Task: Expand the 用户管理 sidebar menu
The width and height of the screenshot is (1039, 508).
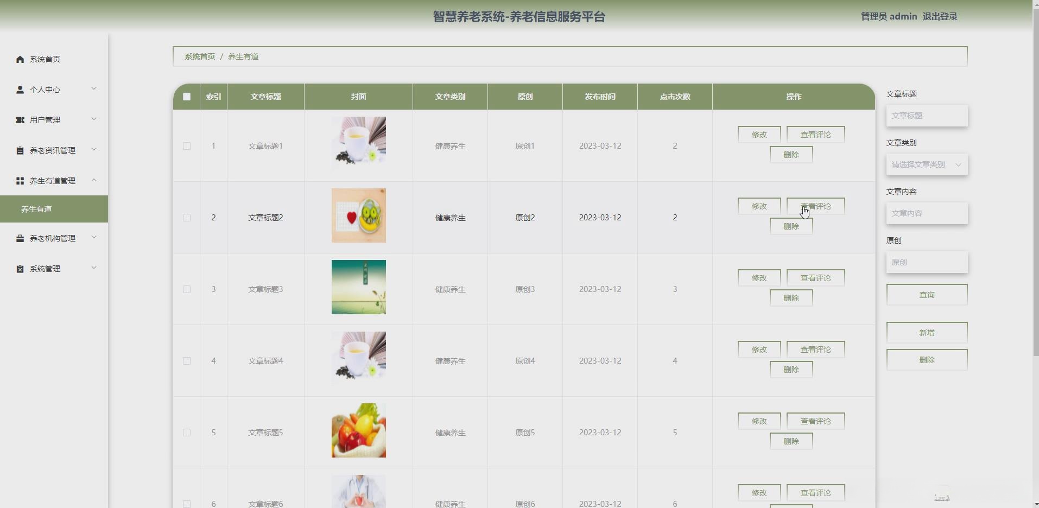Action: point(93,119)
